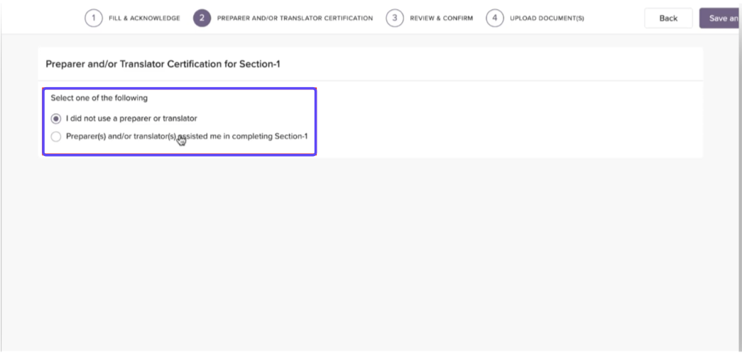Image resolution: width=742 pixels, height=353 pixels.
Task: Jump to Review & Confirm step label
Action: click(441, 18)
